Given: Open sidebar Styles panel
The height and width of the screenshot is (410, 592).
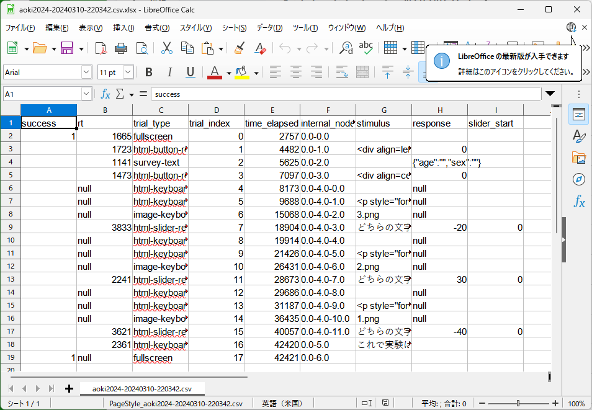Looking at the screenshot, I should (578, 136).
